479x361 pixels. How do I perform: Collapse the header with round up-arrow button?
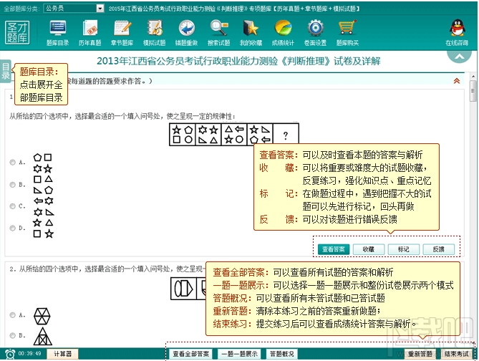click(x=459, y=56)
